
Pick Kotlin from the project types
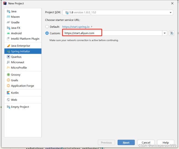[x=23, y=93]
